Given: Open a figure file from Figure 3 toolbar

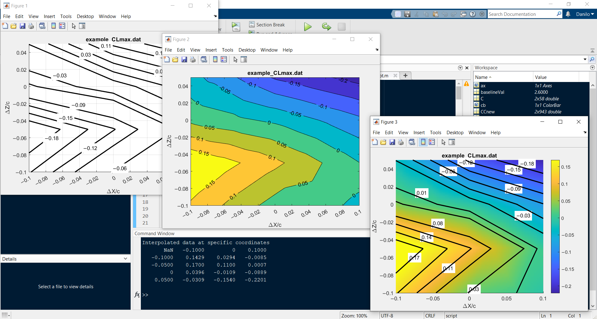Looking at the screenshot, I should 384,142.
